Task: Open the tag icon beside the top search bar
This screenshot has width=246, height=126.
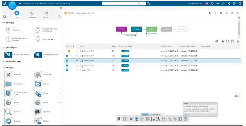Action: [149, 4]
